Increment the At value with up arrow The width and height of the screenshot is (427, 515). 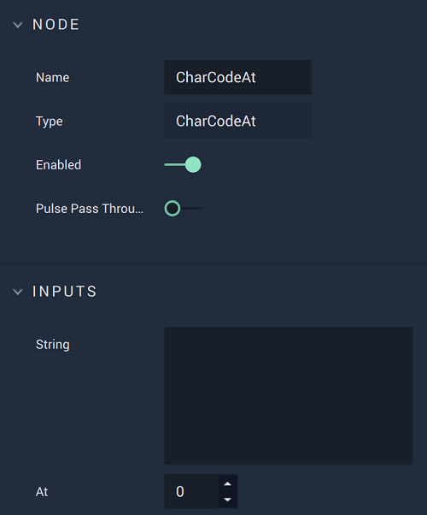pos(228,484)
